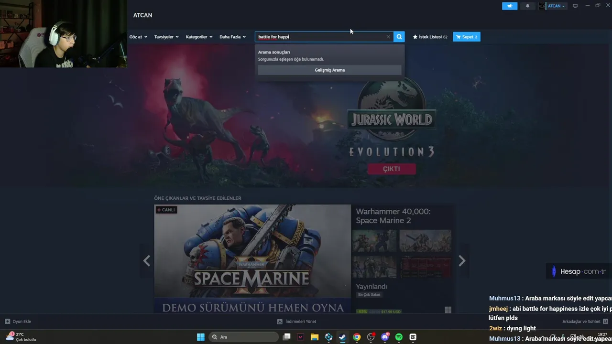Open Discord from the taskbar
This screenshot has width=612, height=344.
[385, 337]
